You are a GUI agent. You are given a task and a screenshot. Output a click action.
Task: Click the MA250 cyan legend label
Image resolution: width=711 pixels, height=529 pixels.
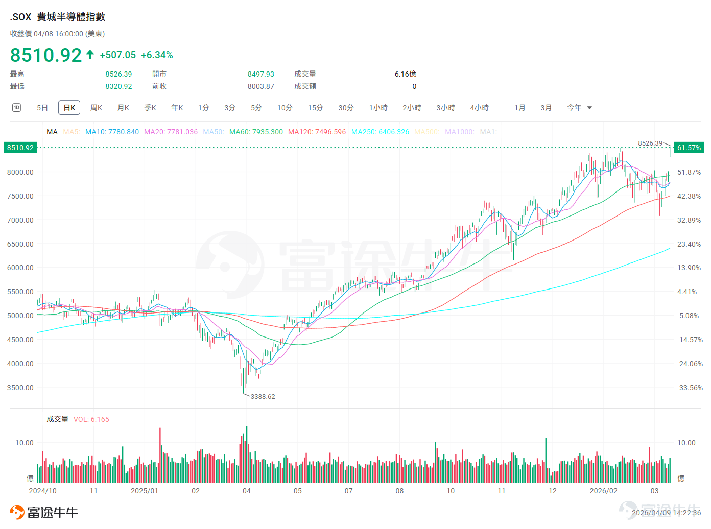tap(380, 132)
